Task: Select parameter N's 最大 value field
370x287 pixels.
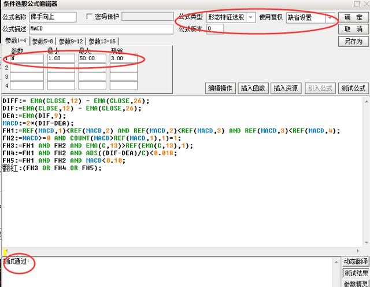Action: click(92, 58)
